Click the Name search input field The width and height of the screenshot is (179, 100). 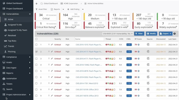[89, 39]
